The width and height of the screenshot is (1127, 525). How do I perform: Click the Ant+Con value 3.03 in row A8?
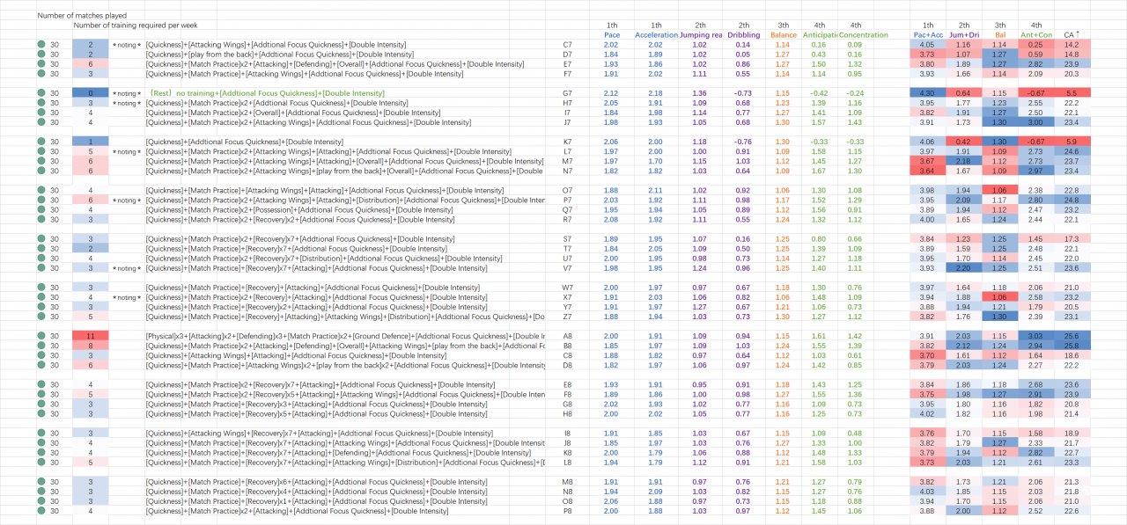click(1036, 336)
